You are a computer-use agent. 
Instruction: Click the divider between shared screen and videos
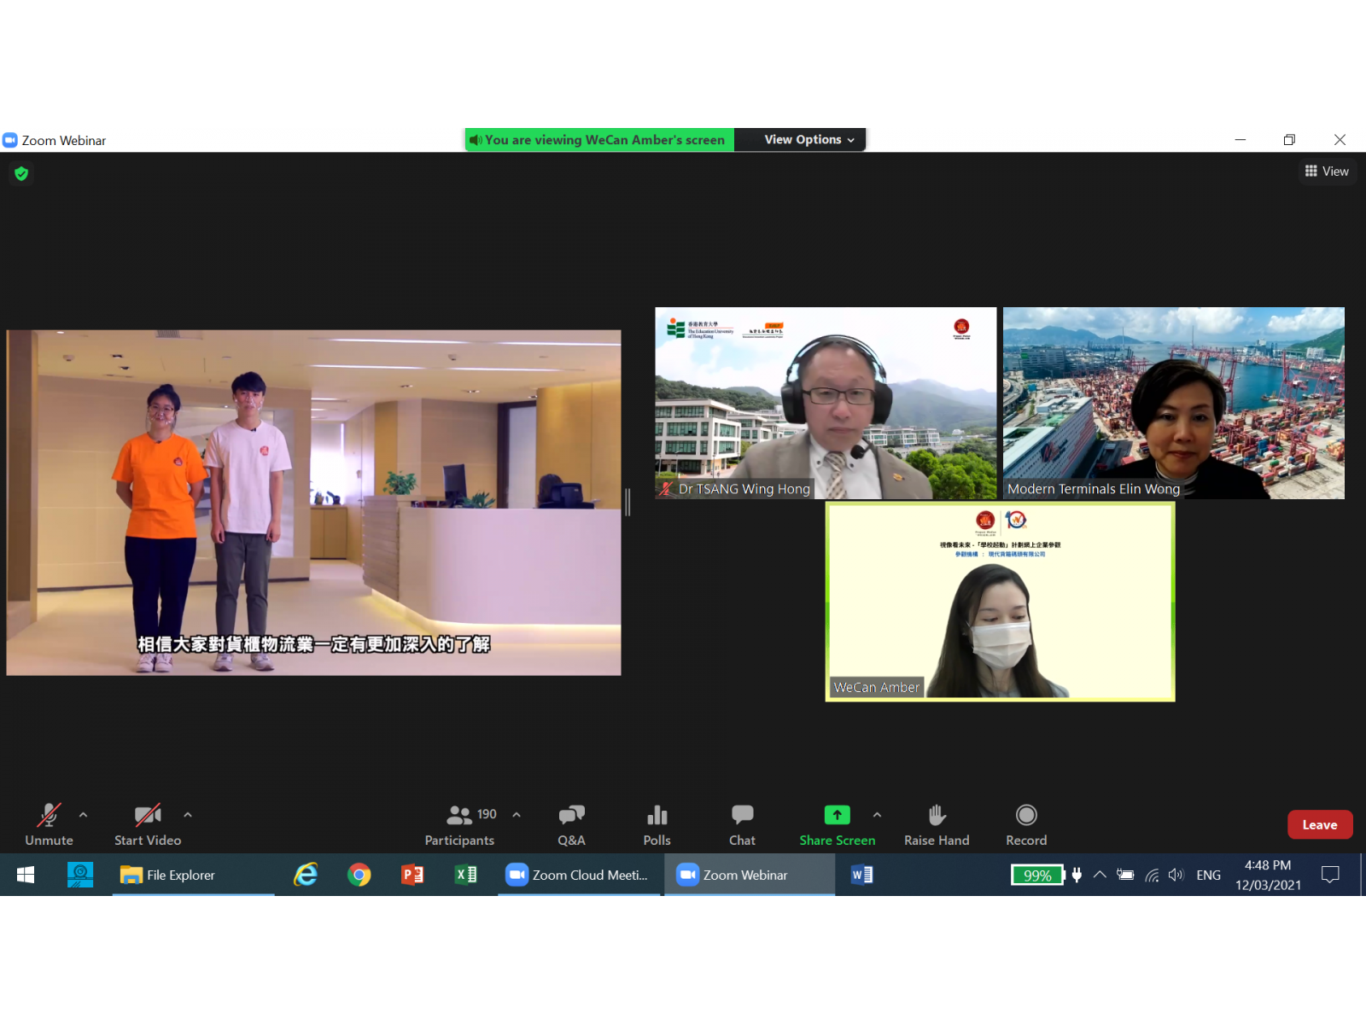click(628, 503)
